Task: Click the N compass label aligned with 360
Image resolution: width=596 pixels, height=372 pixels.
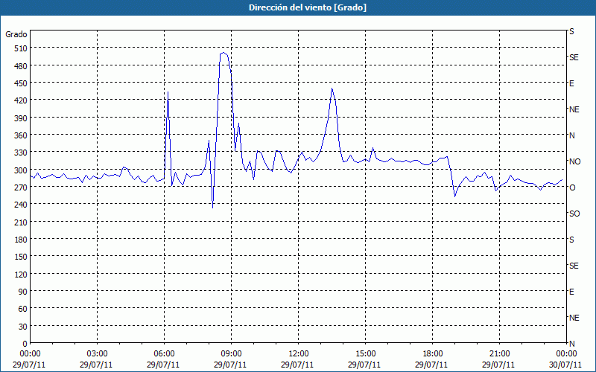Action: click(x=571, y=135)
